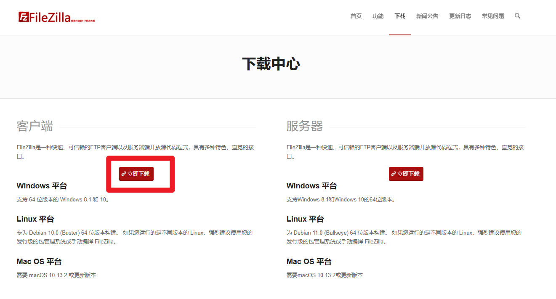
Task: Click 立即下载 button under 服务器
Action: [406, 174]
